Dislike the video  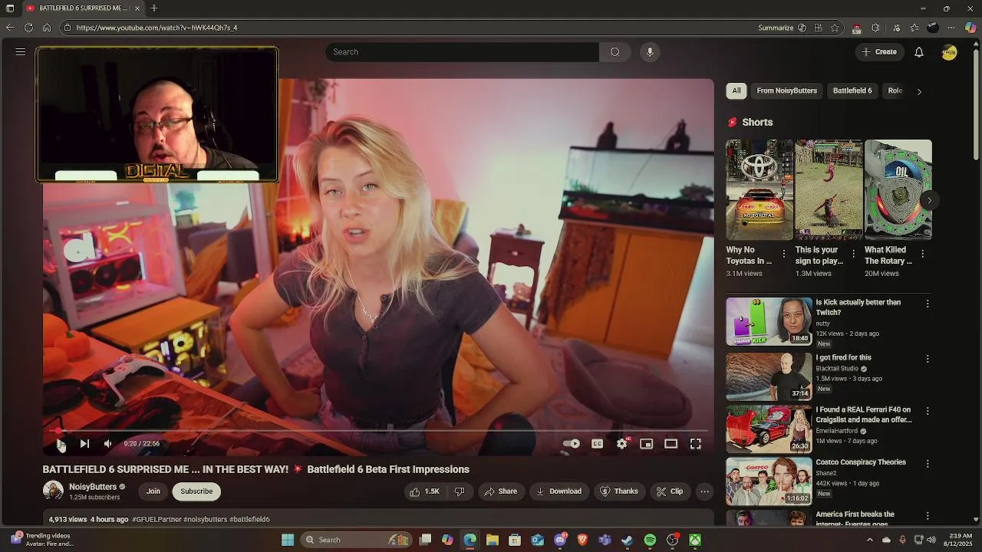point(460,491)
